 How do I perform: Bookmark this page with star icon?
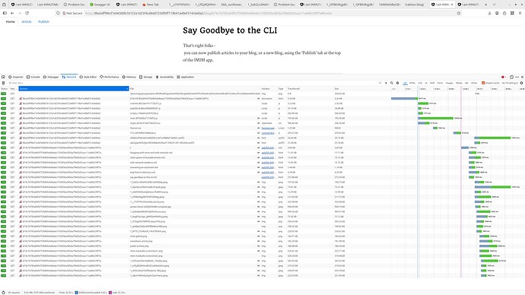[459, 13]
